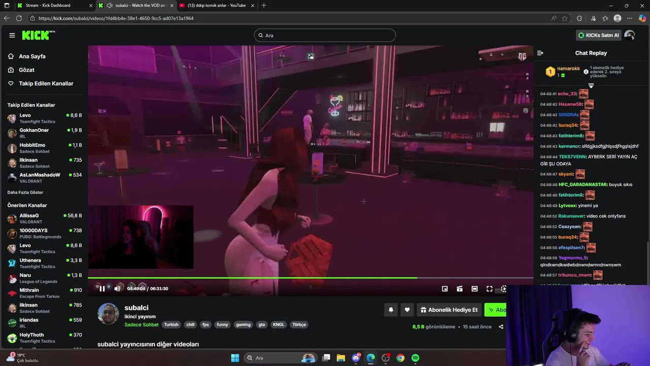Open Mithrain recommended channel
Viewport: 650px width, 366px height.
click(x=44, y=293)
